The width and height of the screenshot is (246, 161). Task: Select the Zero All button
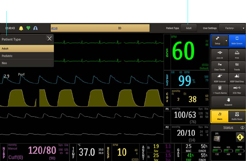220,55
